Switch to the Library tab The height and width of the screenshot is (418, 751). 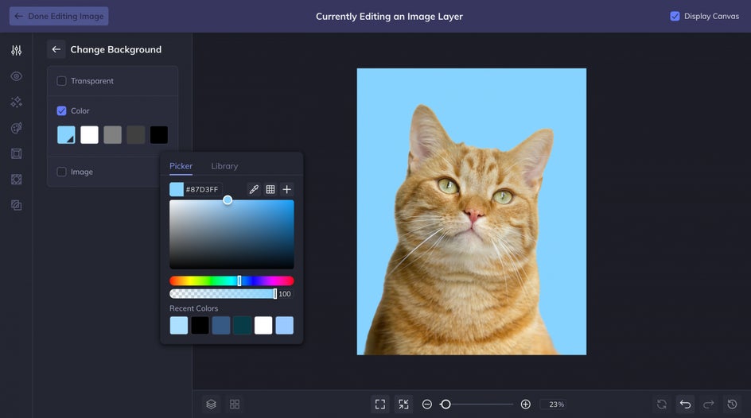[x=224, y=166]
